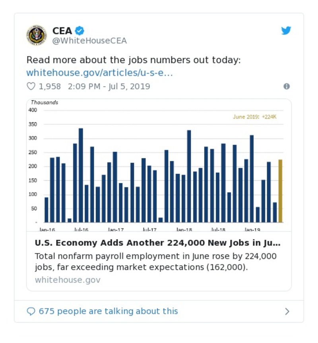Click the jobs chart image
The image size is (318, 343).
click(x=159, y=165)
